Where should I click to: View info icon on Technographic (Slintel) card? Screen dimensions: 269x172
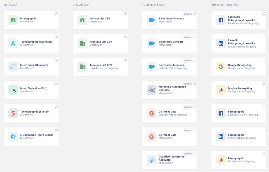tap(56, 107)
